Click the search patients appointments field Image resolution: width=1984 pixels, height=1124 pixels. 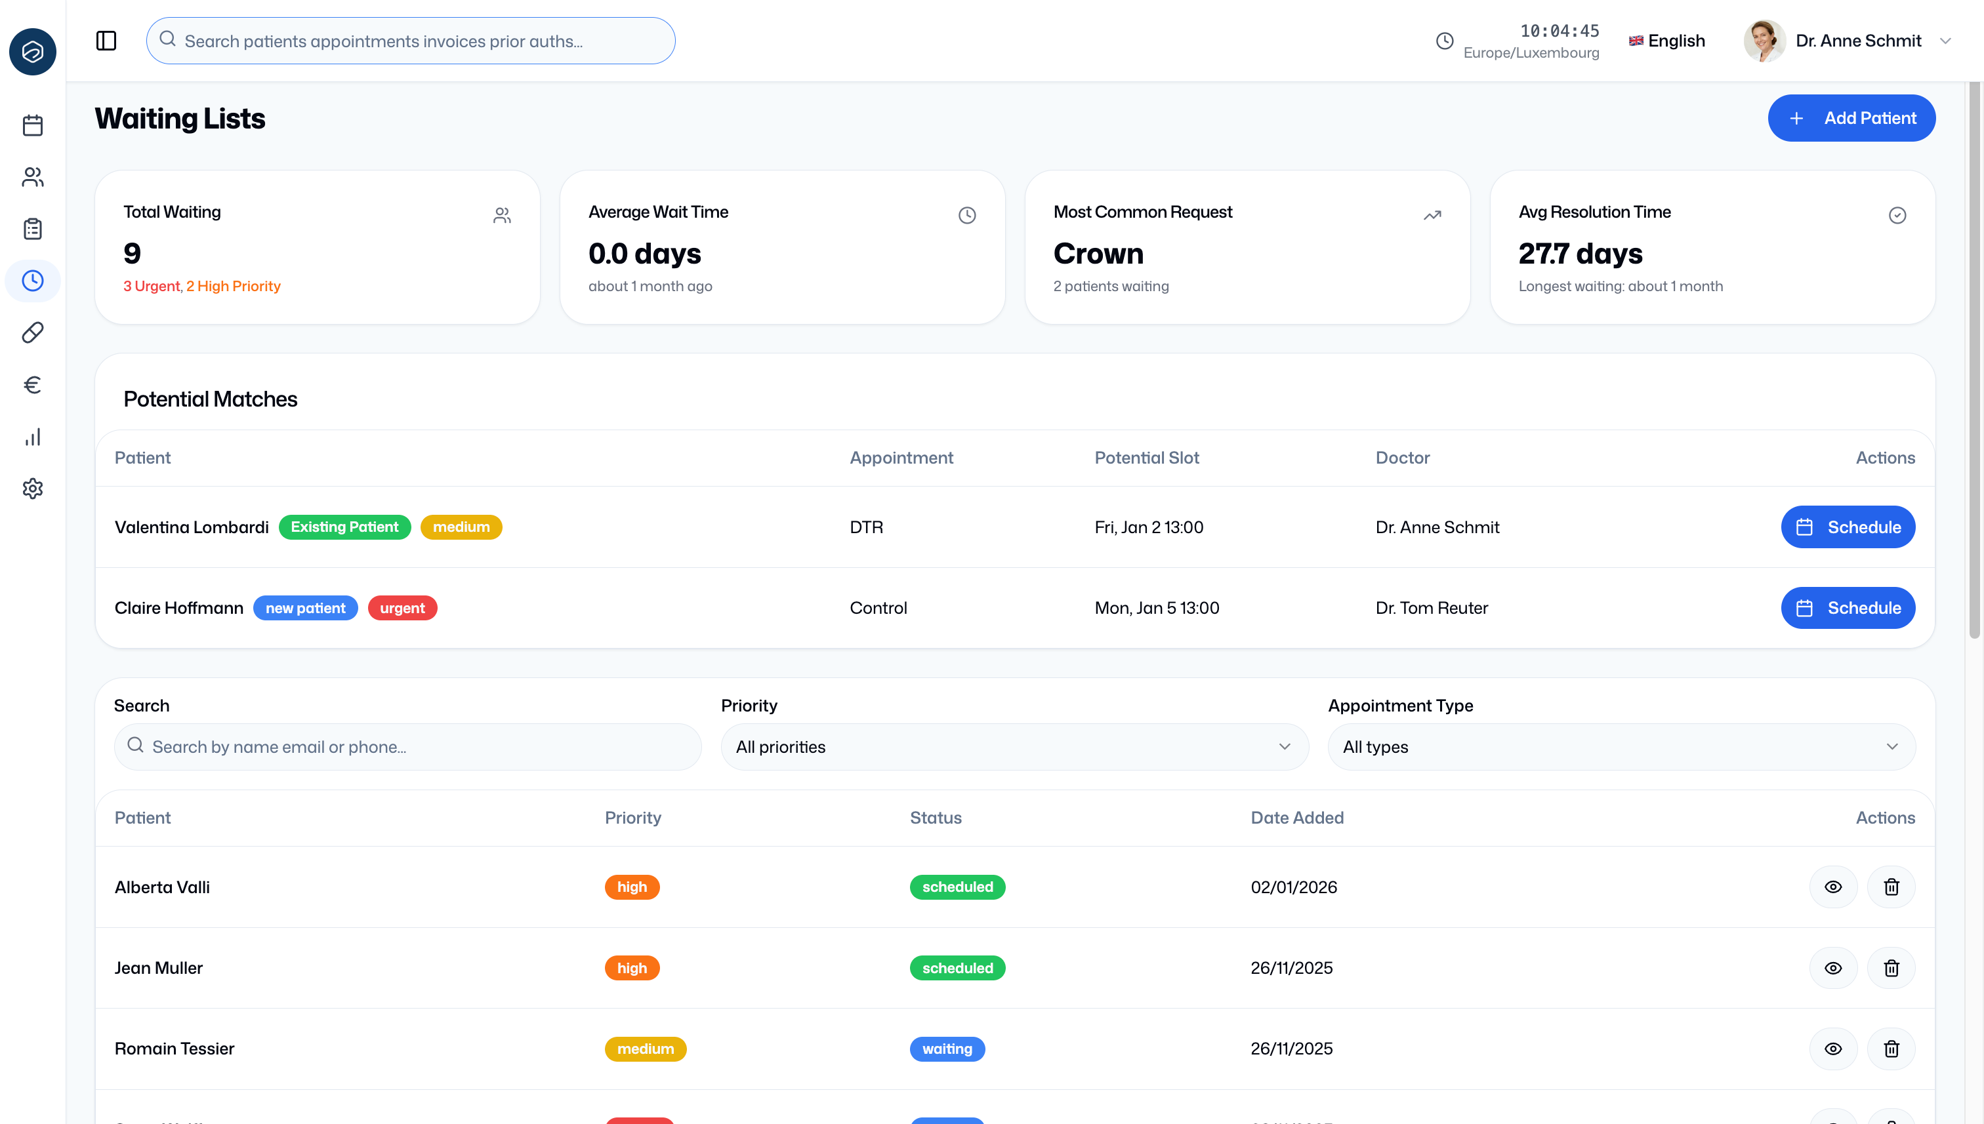tap(410, 40)
